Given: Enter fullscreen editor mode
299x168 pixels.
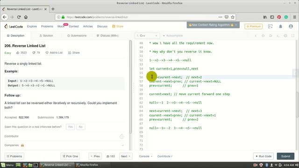Looking at the screenshot, I should [x=293, y=35].
